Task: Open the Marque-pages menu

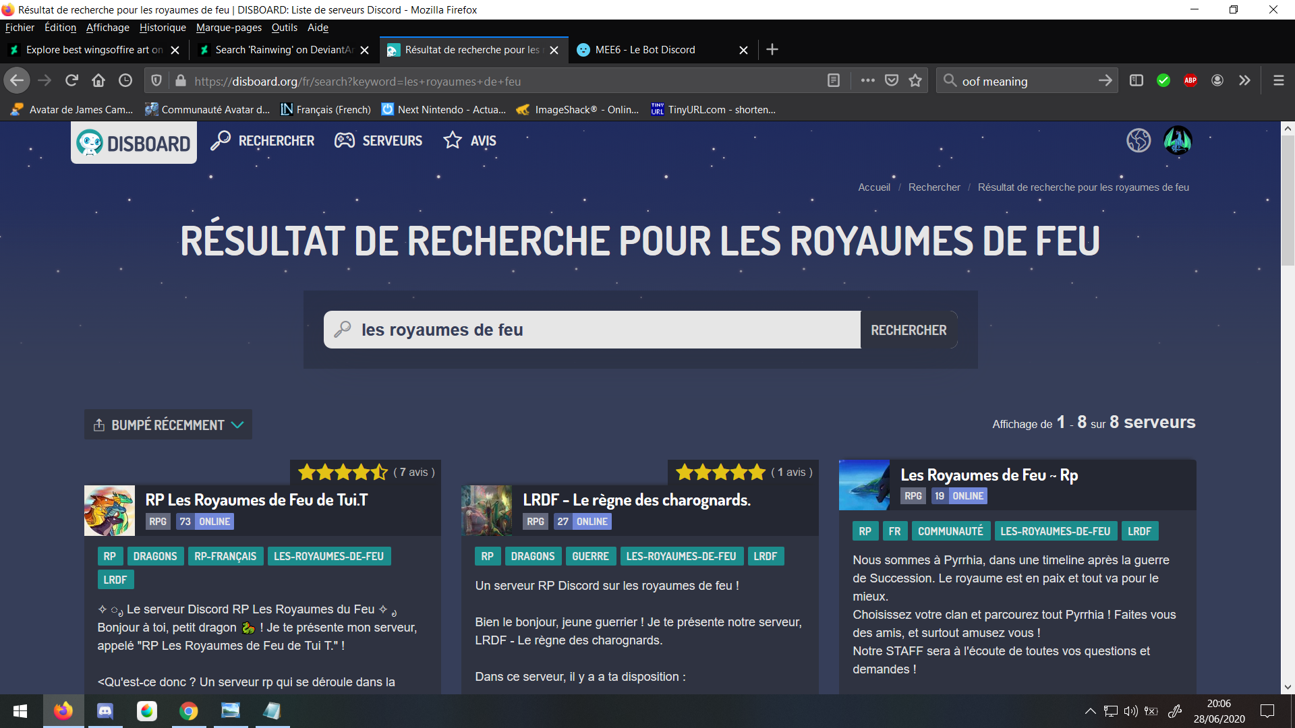Action: (x=229, y=28)
